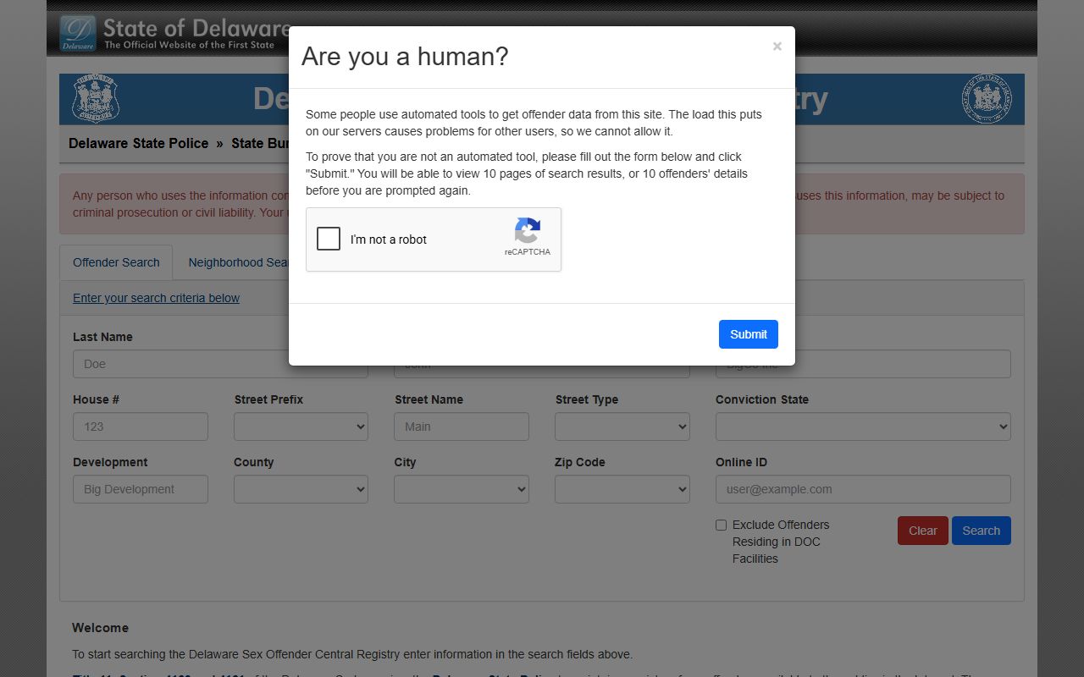Close the Are you a human dialog
Image resolution: width=1084 pixels, height=677 pixels.
777,47
